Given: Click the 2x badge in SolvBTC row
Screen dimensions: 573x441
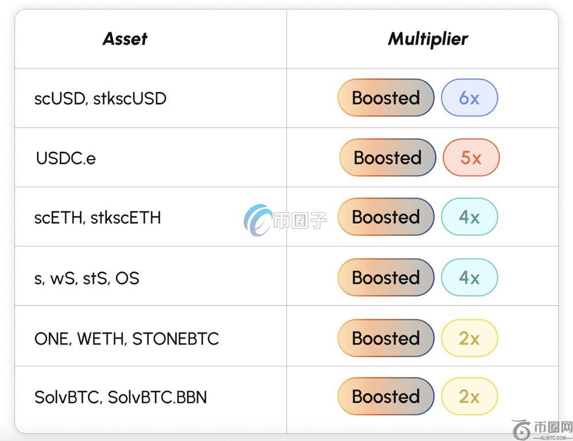Looking at the screenshot, I should pyautogui.click(x=469, y=397).
